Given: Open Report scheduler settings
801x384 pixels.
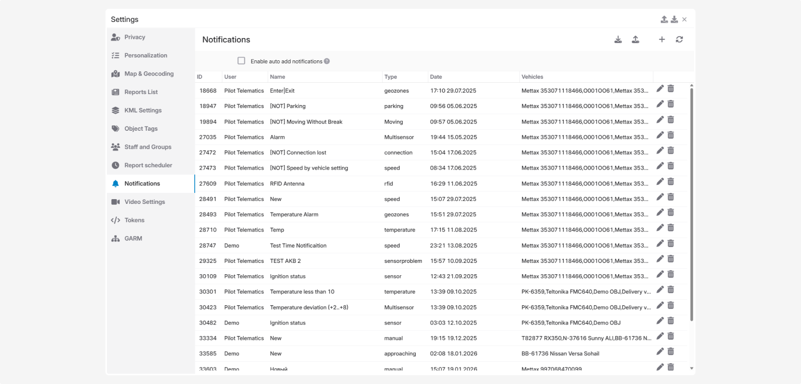Looking at the screenshot, I should click(148, 165).
